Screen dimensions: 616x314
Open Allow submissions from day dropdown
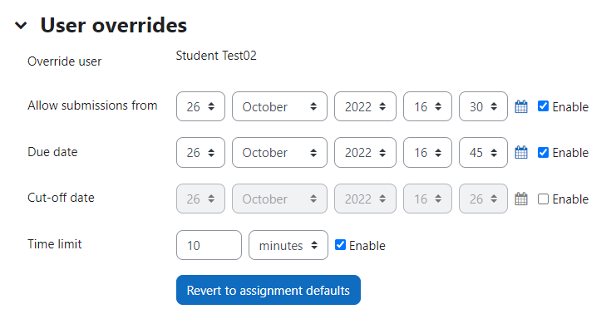200,106
